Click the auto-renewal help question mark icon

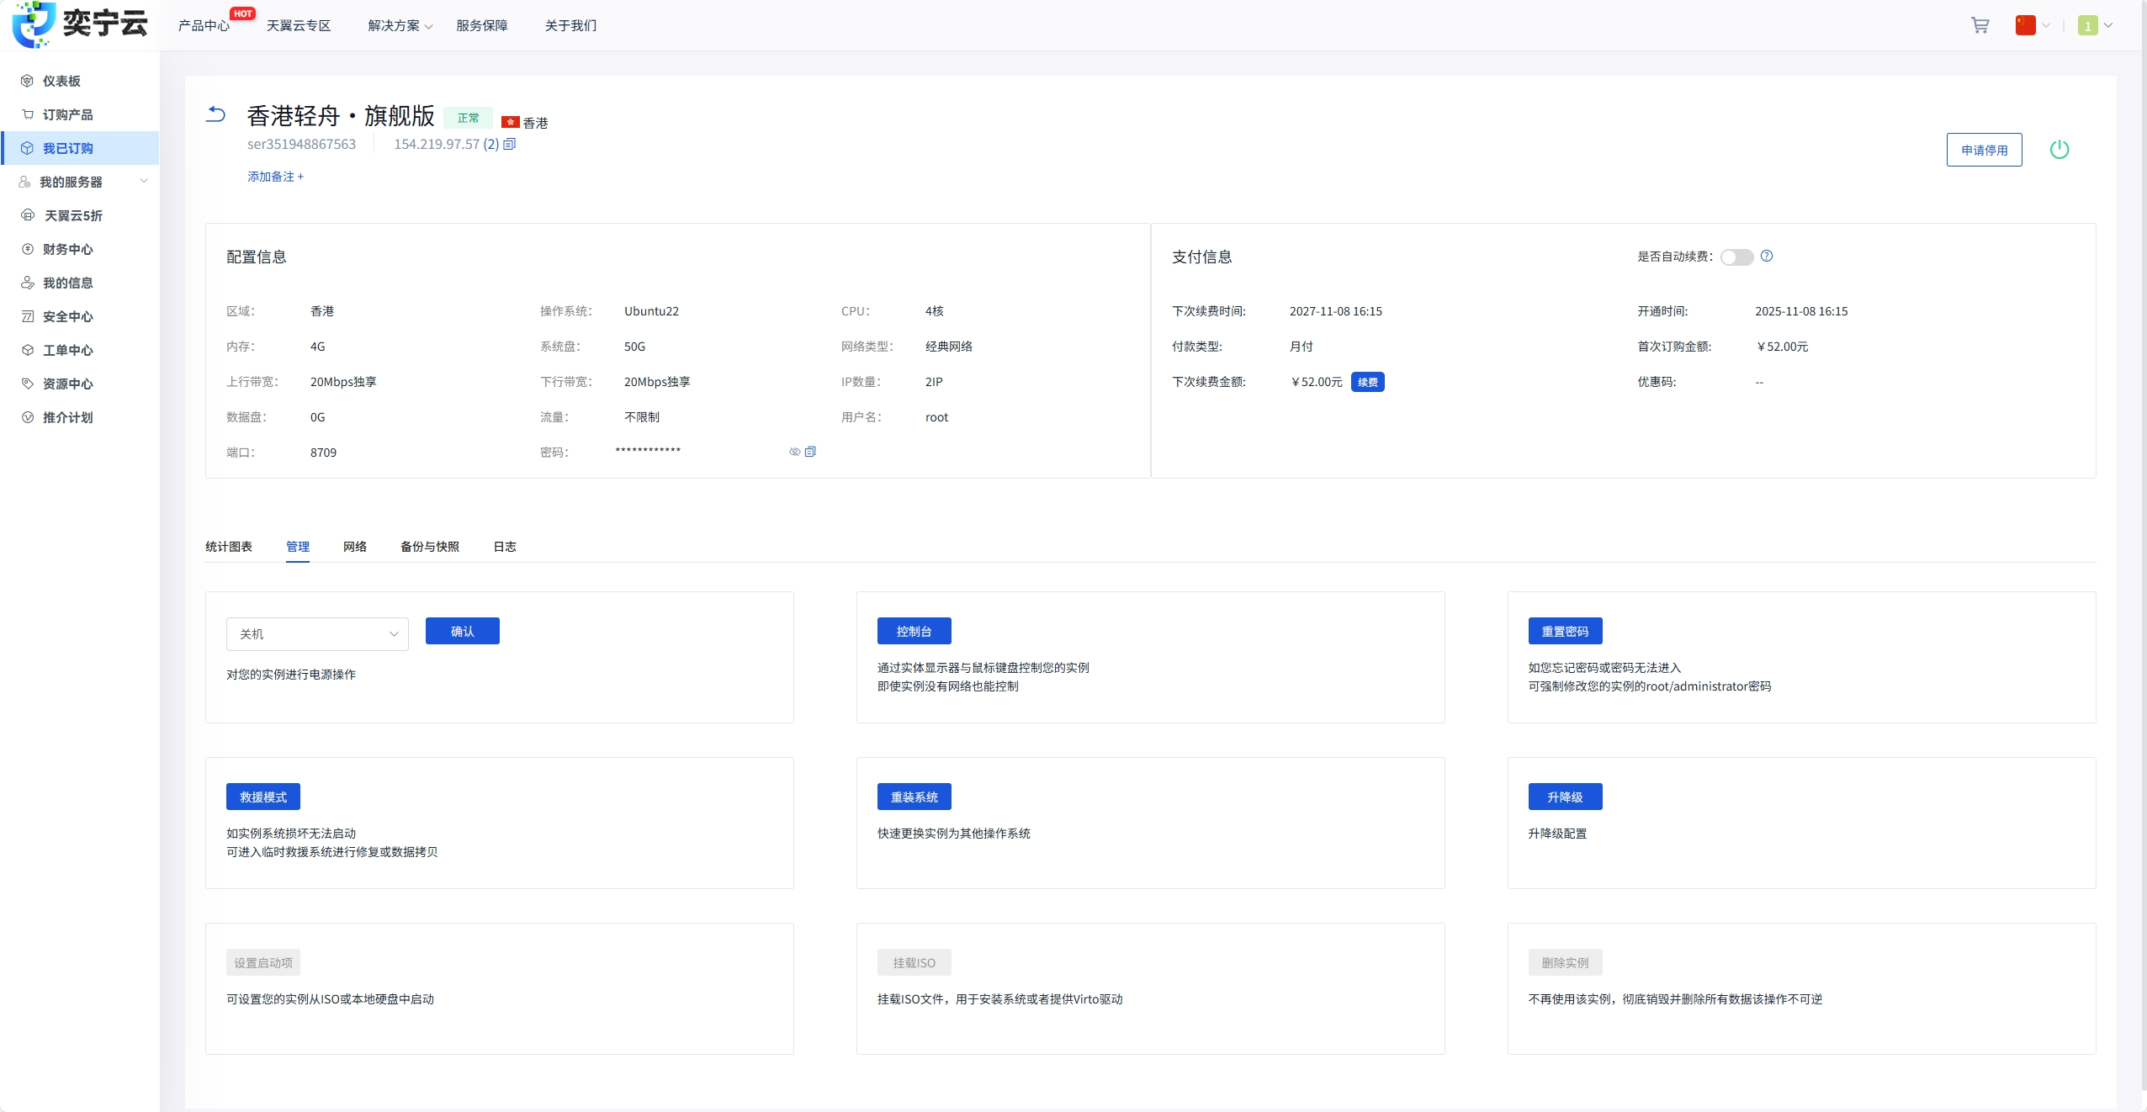(1767, 256)
